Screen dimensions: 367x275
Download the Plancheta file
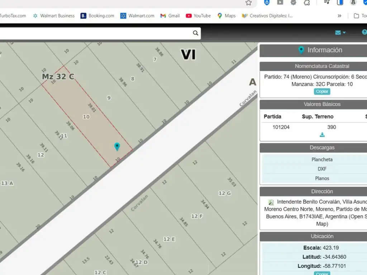coord(322,159)
